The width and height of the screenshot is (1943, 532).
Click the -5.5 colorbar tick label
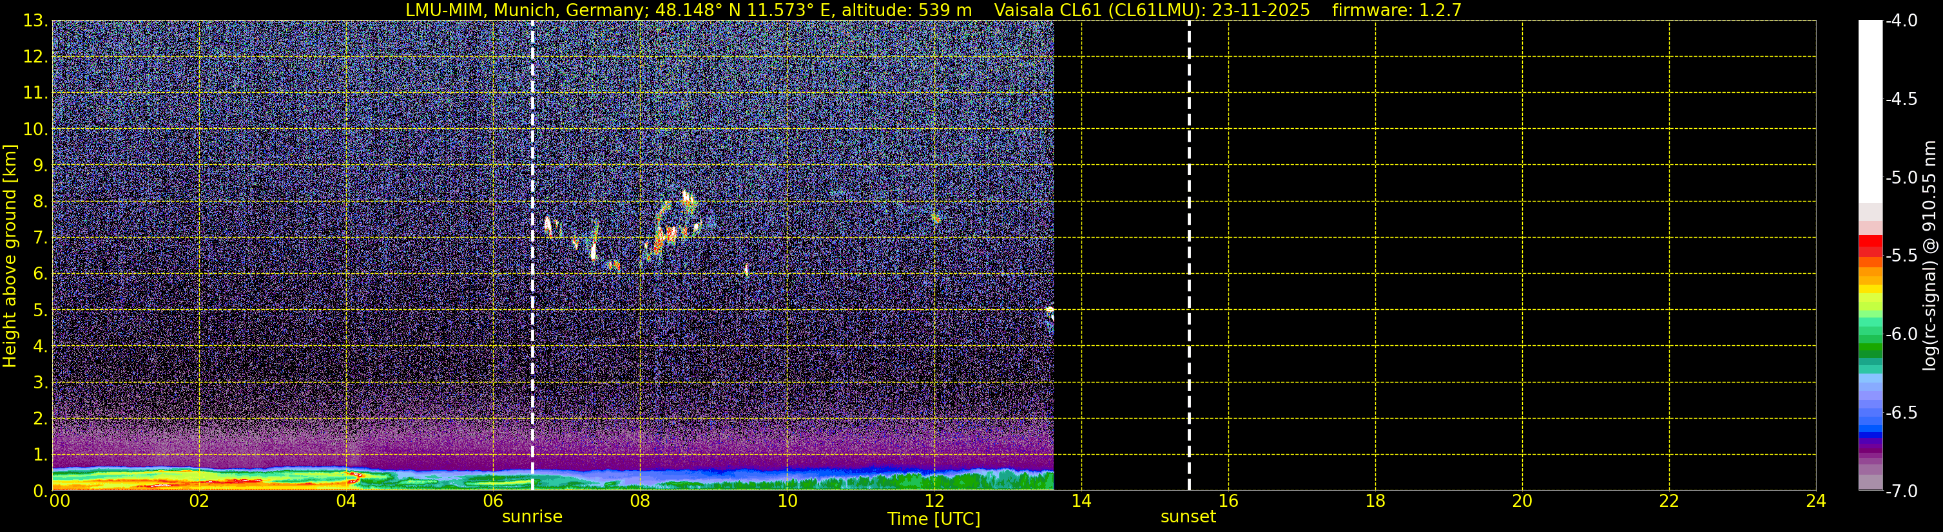point(1900,256)
